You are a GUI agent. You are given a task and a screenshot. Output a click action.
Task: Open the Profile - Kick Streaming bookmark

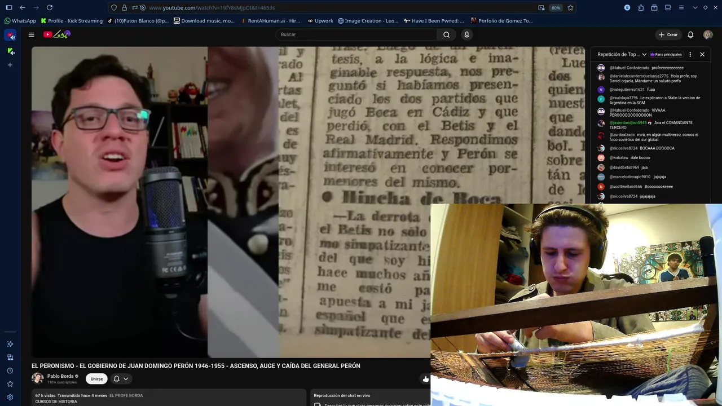click(72, 21)
